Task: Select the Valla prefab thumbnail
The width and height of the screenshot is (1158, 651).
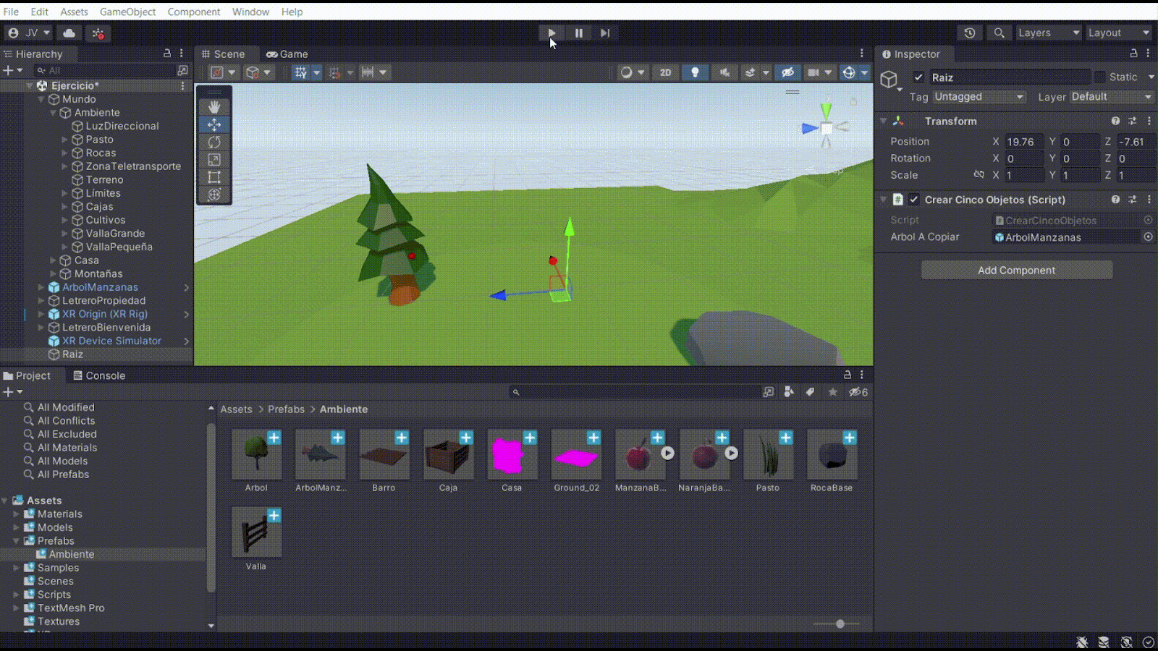Action: point(256,532)
